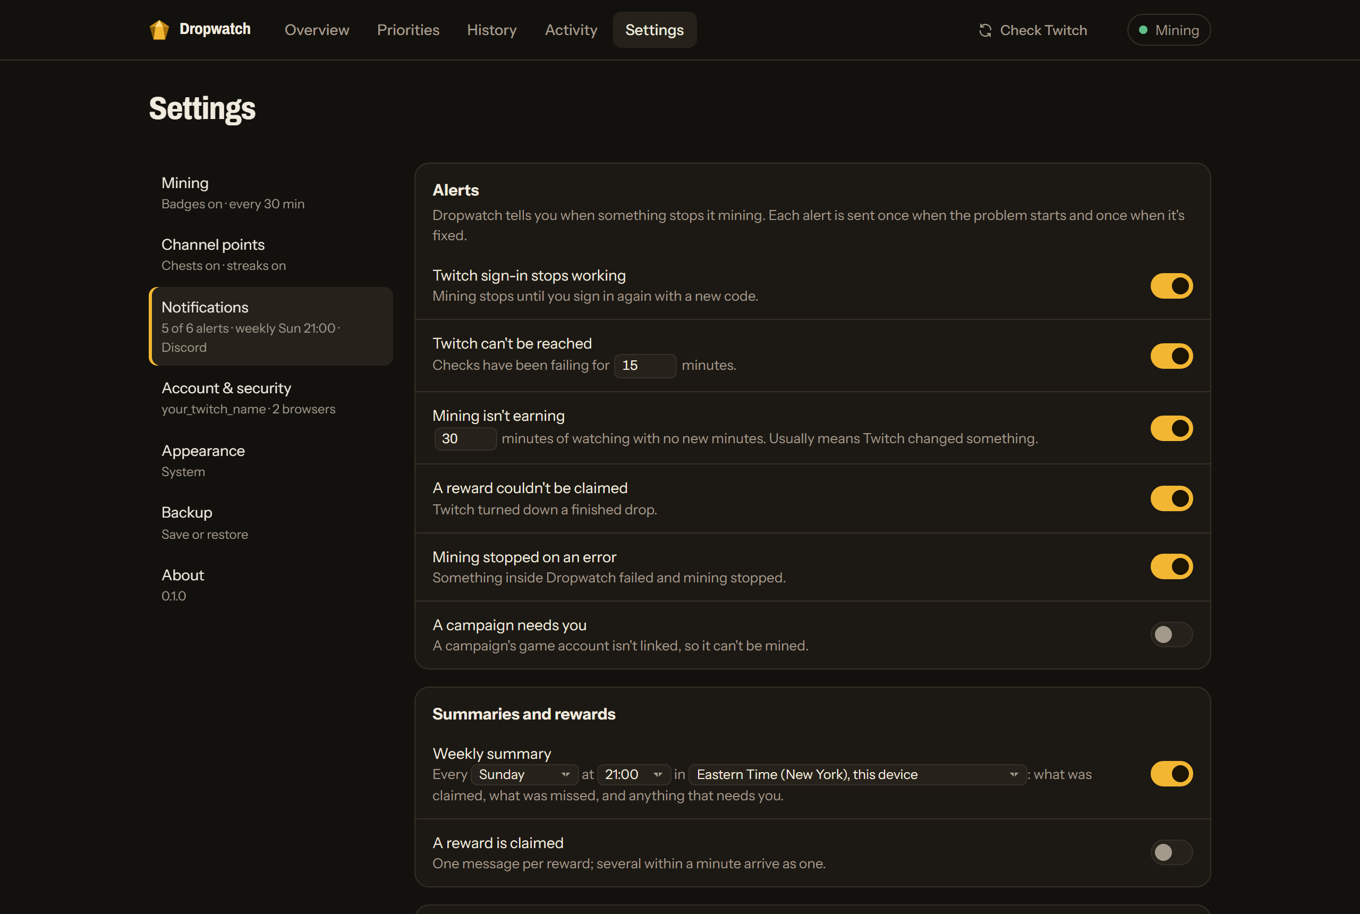
Task: Toggle the Twitch can't be reached alert
Action: click(x=1171, y=356)
